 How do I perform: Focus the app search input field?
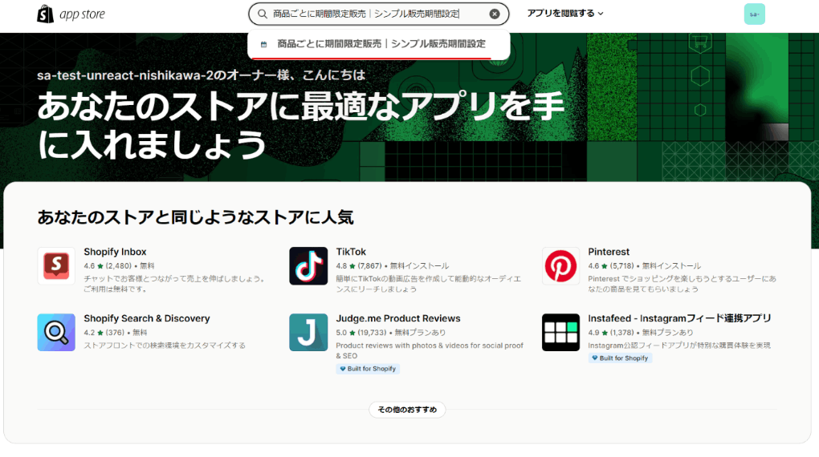(x=378, y=14)
